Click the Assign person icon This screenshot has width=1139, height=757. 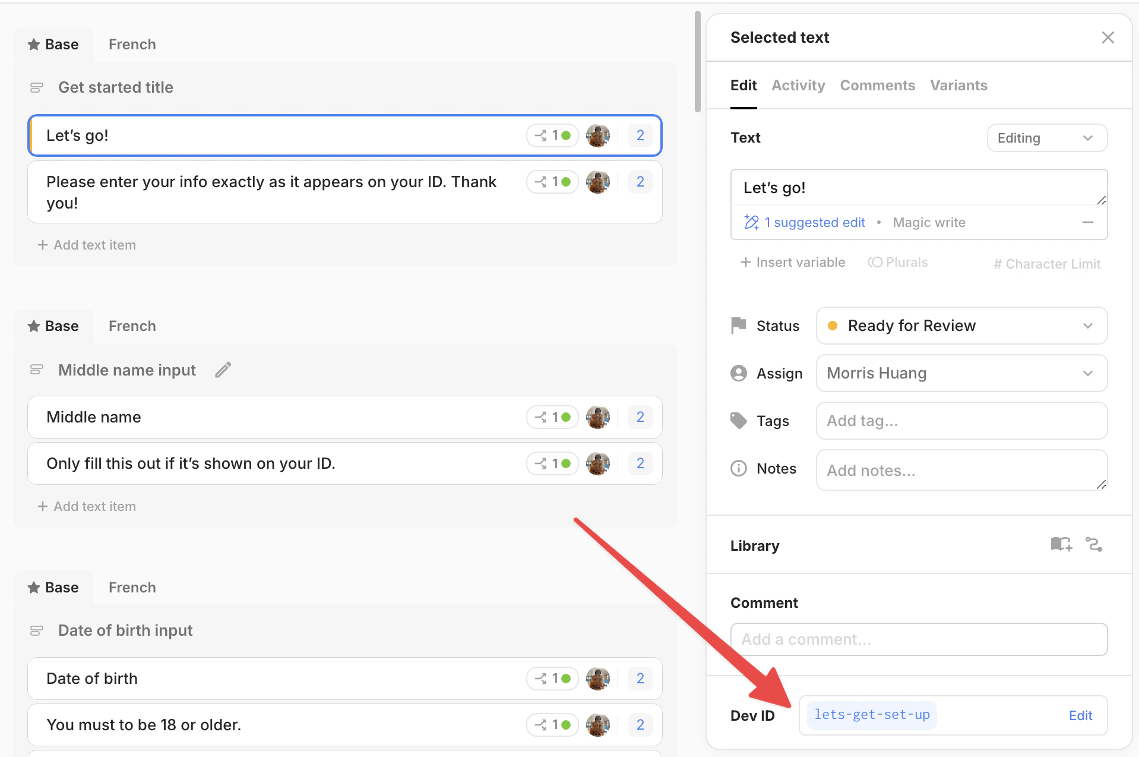click(739, 373)
